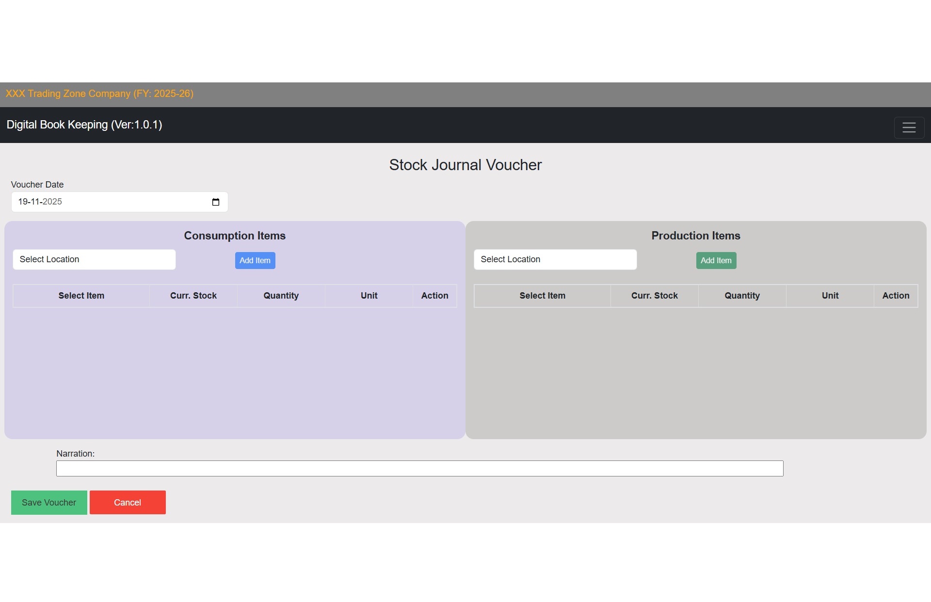This screenshot has height=602, width=931.
Task: Open Consumption Items Select Location dropdown
Action: pyautogui.click(x=94, y=260)
